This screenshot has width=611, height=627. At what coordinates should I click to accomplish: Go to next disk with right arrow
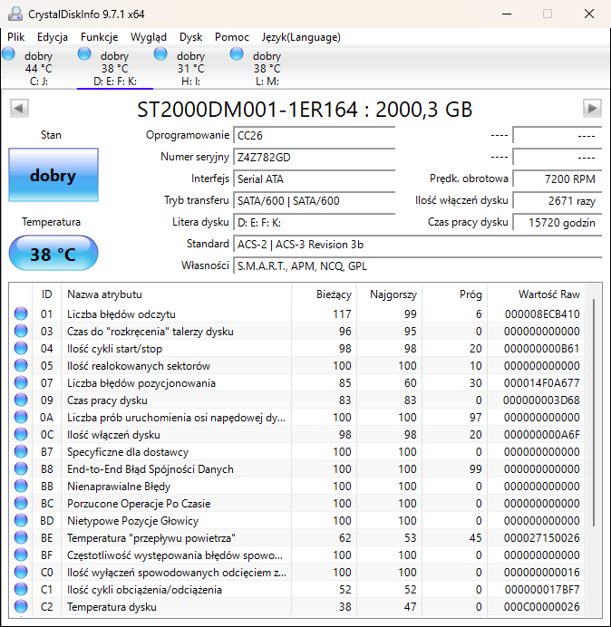tap(592, 109)
